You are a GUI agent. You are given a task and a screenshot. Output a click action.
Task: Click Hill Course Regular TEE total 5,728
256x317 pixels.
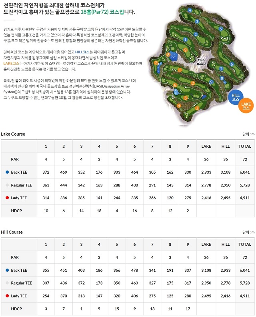(x=245, y=283)
